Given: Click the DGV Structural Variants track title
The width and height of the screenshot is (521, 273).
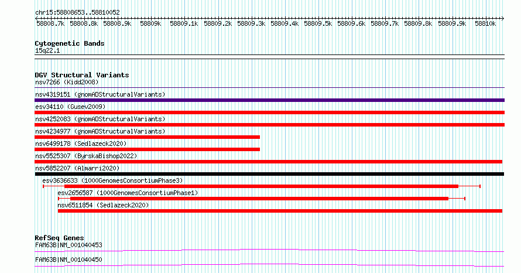Looking at the screenshot, I should click(82, 75).
